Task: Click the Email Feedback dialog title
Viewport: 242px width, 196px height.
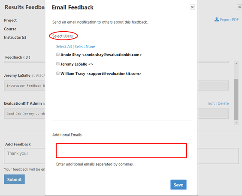Action: pos(73,7)
